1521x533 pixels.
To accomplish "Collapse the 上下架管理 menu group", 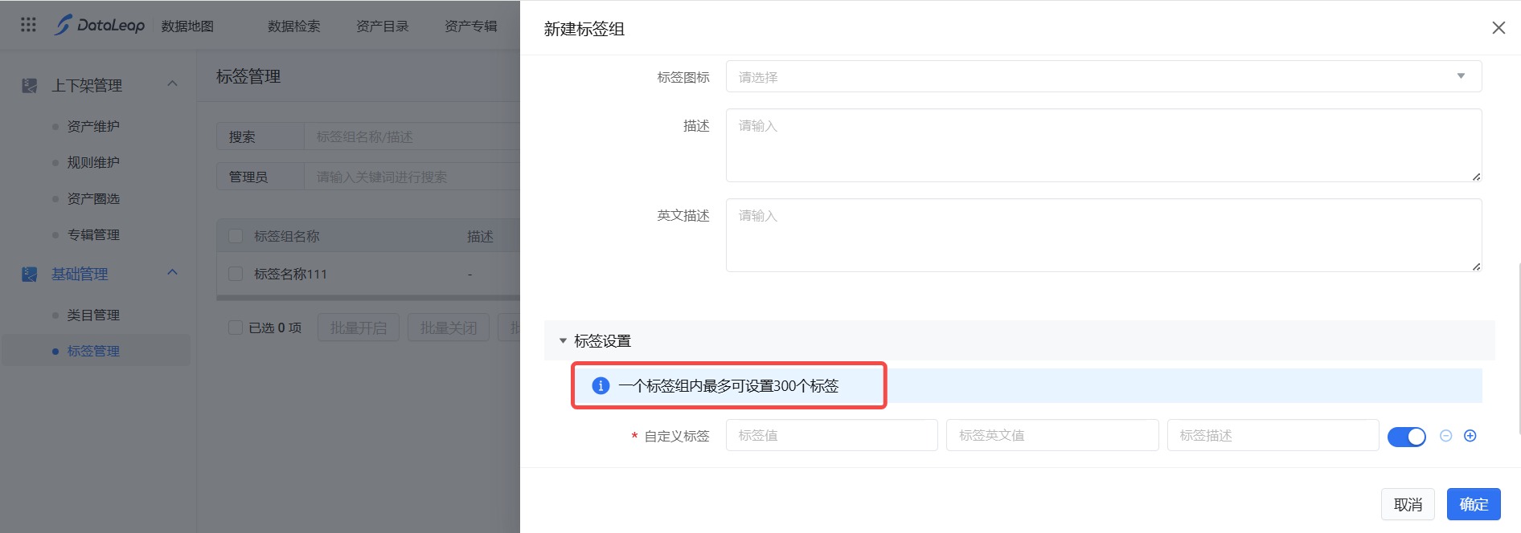I will pos(172,84).
